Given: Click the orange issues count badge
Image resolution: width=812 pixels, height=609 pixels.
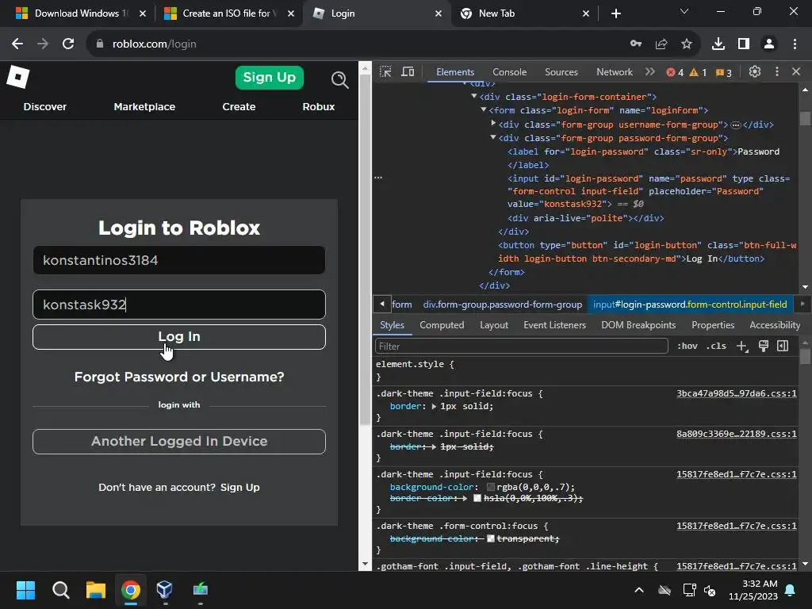Looking at the screenshot, I should [x=723, y=72].
